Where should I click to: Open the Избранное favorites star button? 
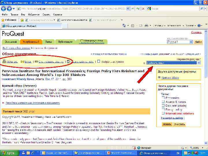[x=9, y=20]
